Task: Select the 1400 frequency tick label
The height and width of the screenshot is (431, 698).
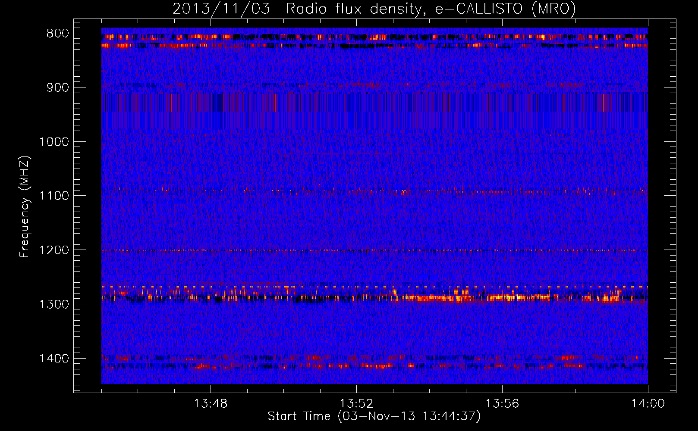Action: [x=54, y=359]
